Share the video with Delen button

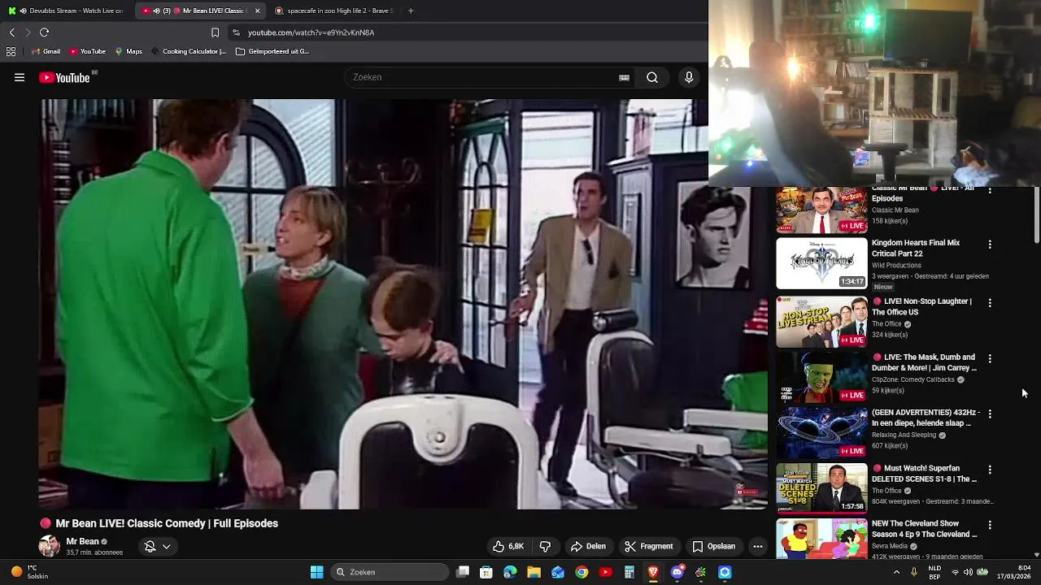point(588,547)
